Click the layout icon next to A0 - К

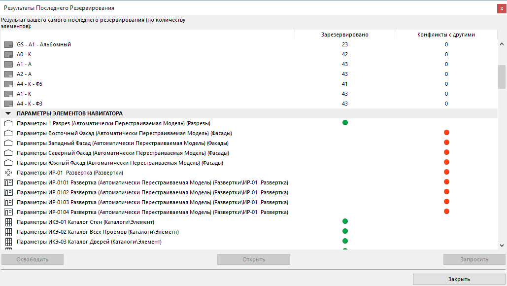coord(8,54)
